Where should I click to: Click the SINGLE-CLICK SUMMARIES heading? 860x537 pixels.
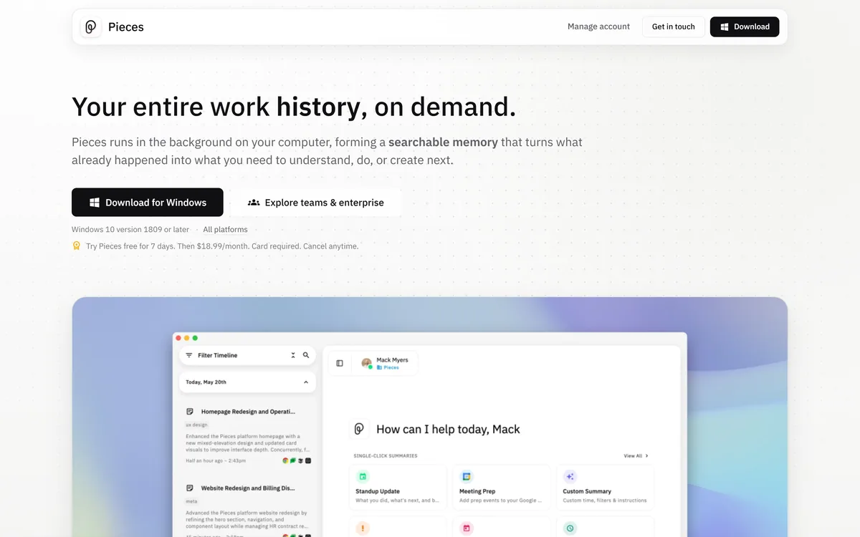coord(386,455)
